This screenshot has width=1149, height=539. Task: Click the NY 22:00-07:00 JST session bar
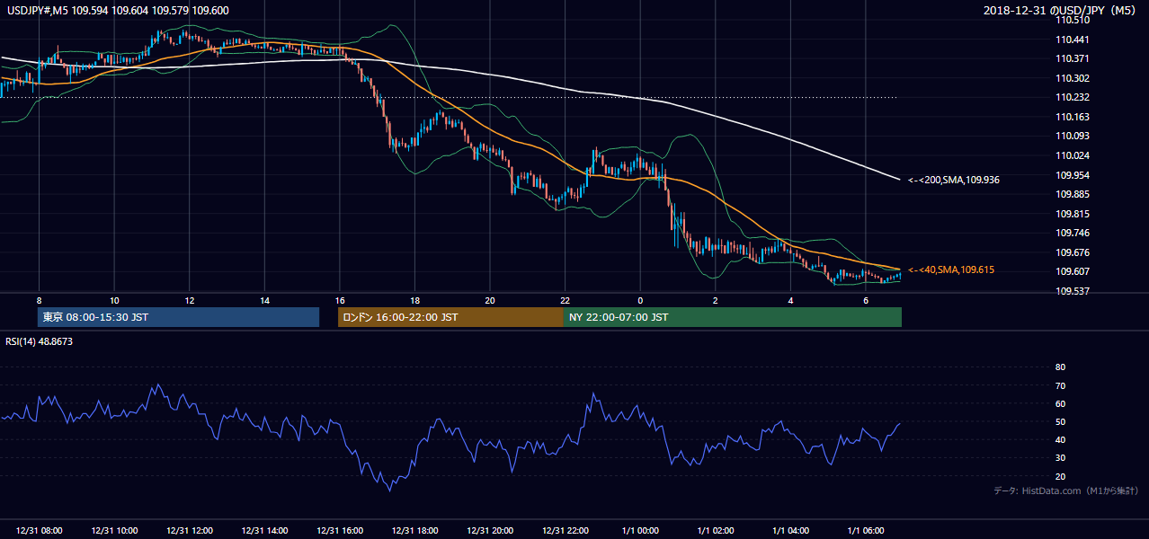(733, 317)
